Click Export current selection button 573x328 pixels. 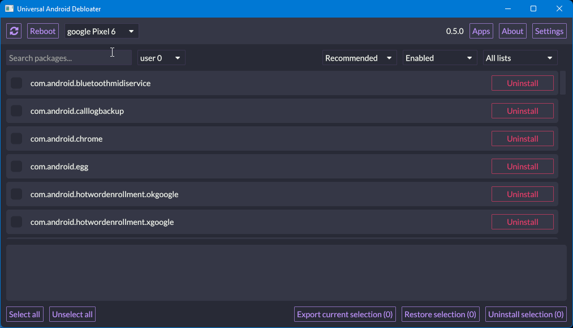click(344, 314)
